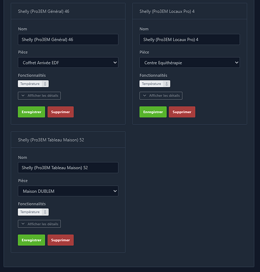This screenshot has height=272, width=260.
Task: Click Enregistrer for Shelly Pro3EM Général 46
Action: pyautogui.click(x=32, y=112)
